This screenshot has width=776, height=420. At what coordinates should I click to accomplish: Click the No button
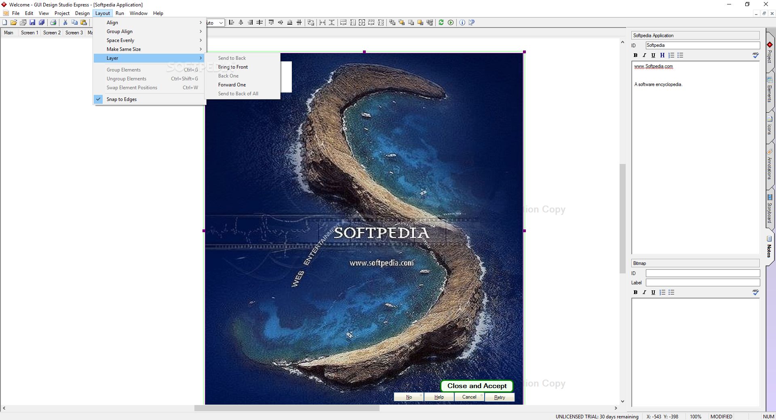click(409, 397)
